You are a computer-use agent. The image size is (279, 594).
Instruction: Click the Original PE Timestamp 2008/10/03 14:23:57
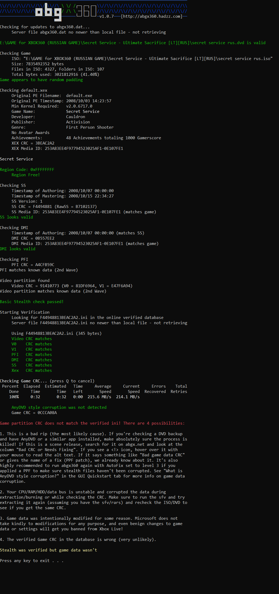[x=89, y=101]
